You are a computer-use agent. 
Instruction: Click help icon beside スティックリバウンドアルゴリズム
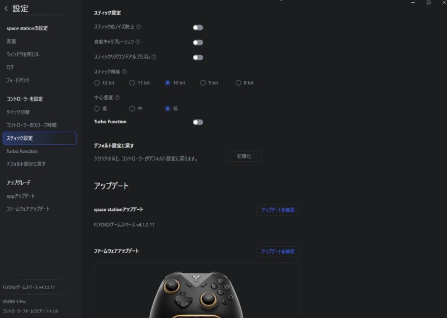(x=154, y=57)
